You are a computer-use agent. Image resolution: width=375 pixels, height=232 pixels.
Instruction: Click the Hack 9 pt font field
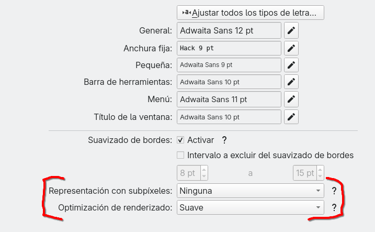[x=229, y=48]
